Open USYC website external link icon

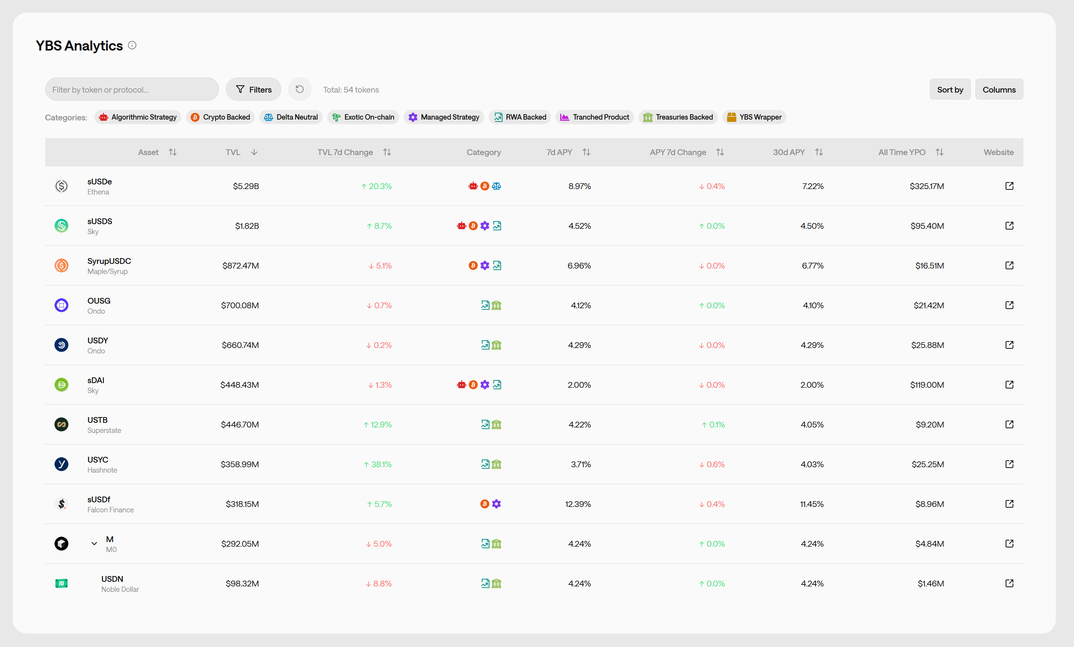(1009, 464)
